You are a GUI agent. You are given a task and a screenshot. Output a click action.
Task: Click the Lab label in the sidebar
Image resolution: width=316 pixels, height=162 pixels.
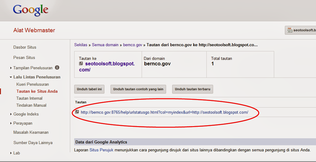(x=16, y=153)
